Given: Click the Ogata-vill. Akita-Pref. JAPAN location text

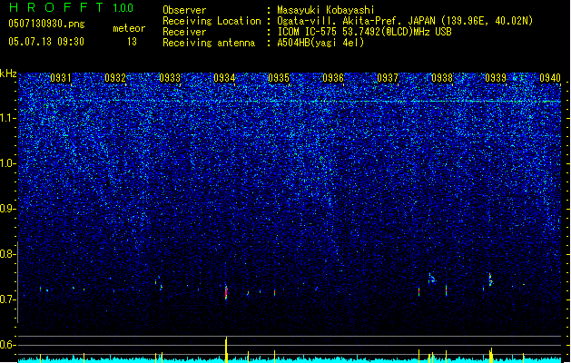Looking at the screenshot, I should 405,21.
